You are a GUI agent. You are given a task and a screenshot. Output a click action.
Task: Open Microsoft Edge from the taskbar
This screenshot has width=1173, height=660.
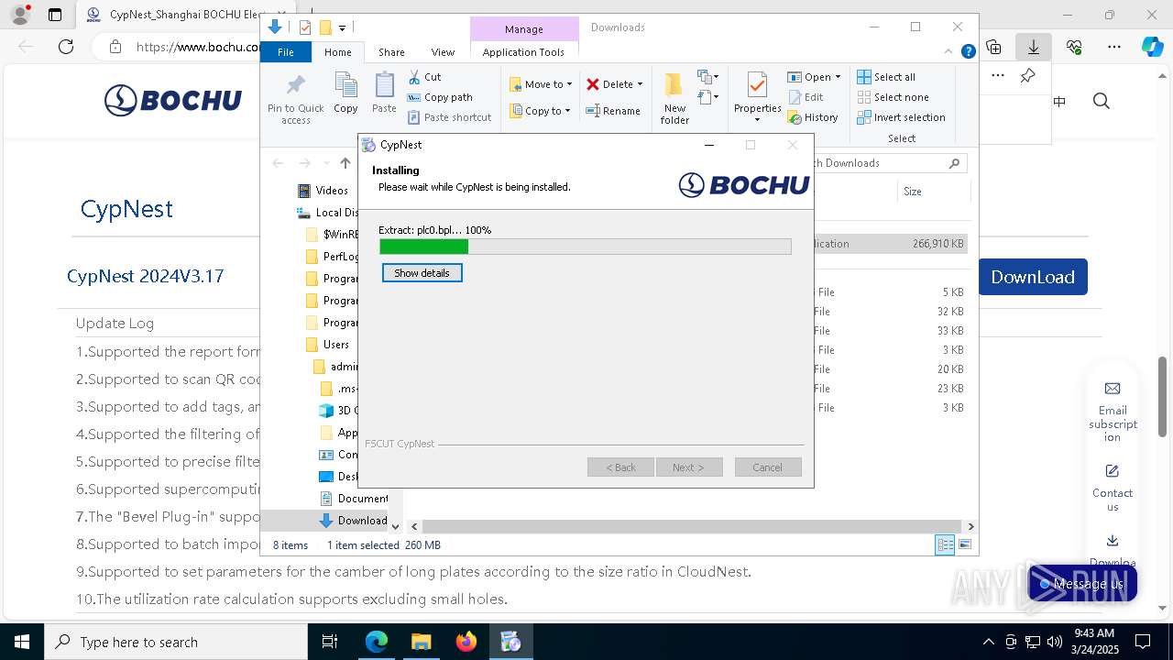(x=377, y=642)
